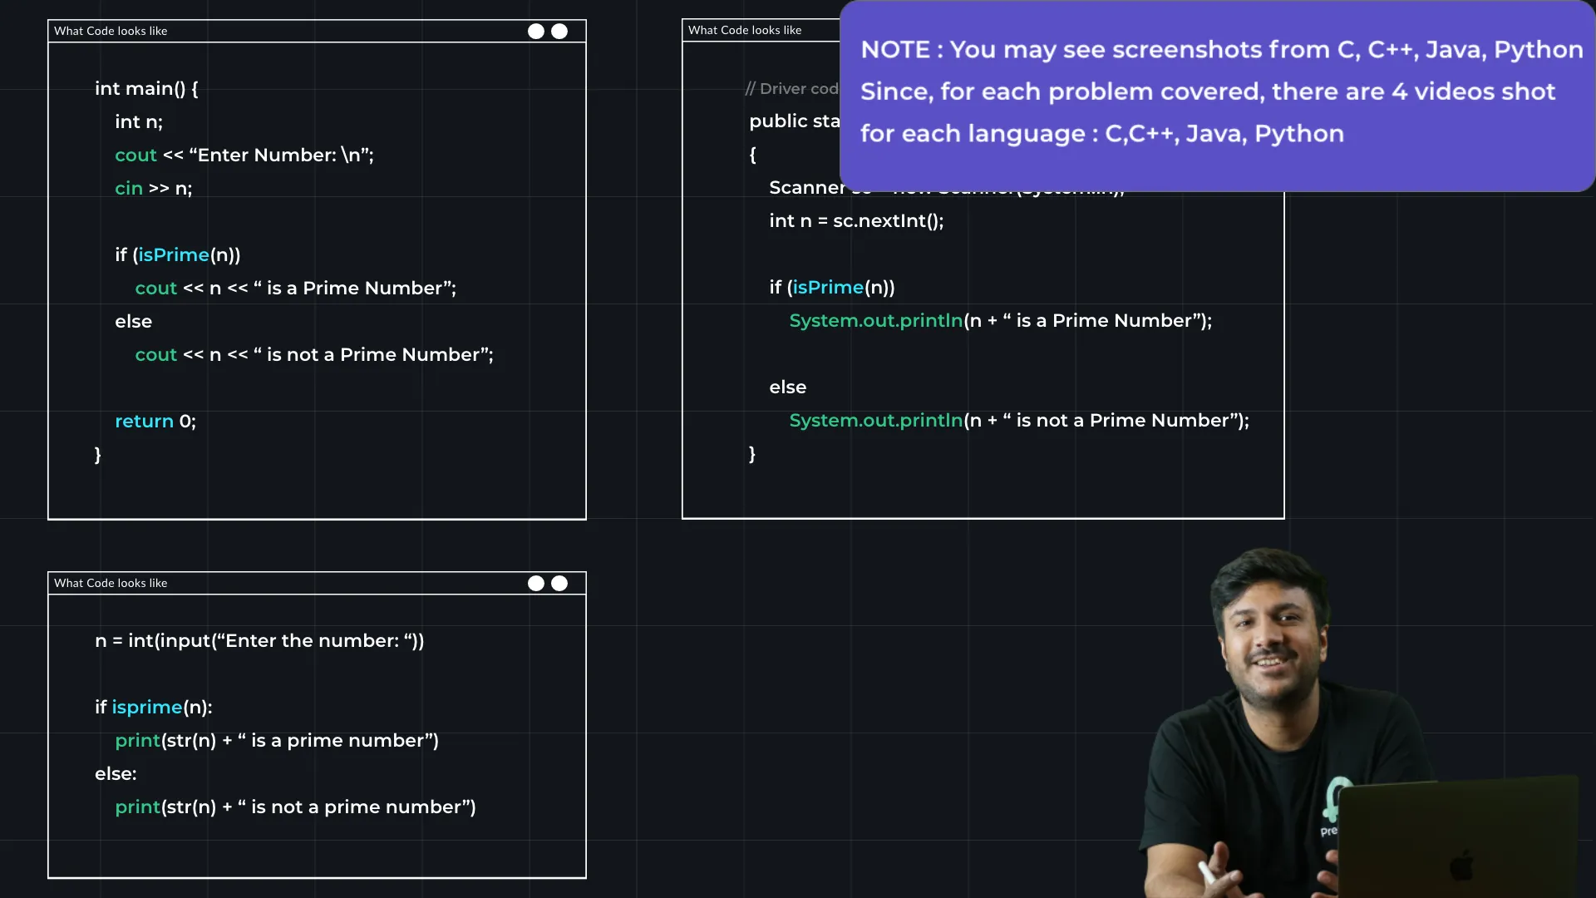This screenshot has width=1596, height=898.
Task: Click second white circle in C++ code window
Action: click(x=559, y=31)
